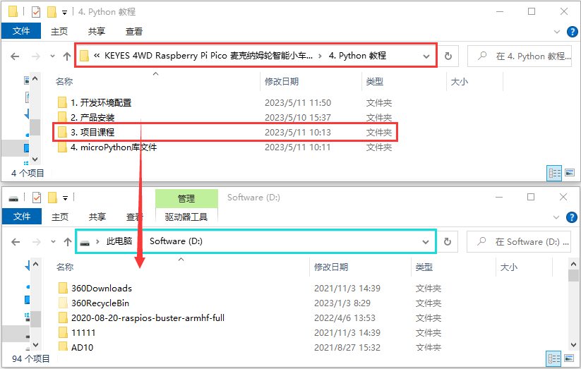Switch bottom window to details view
Screen dimensions: 581x369
tap(554, 358)
